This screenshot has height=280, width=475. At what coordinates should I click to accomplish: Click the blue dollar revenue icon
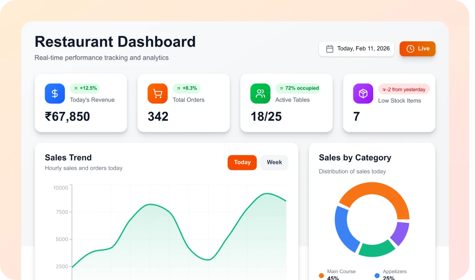point(55,93)
